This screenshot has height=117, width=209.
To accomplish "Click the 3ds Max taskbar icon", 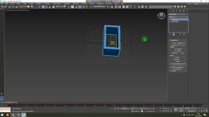I will (x=24, y=115).
